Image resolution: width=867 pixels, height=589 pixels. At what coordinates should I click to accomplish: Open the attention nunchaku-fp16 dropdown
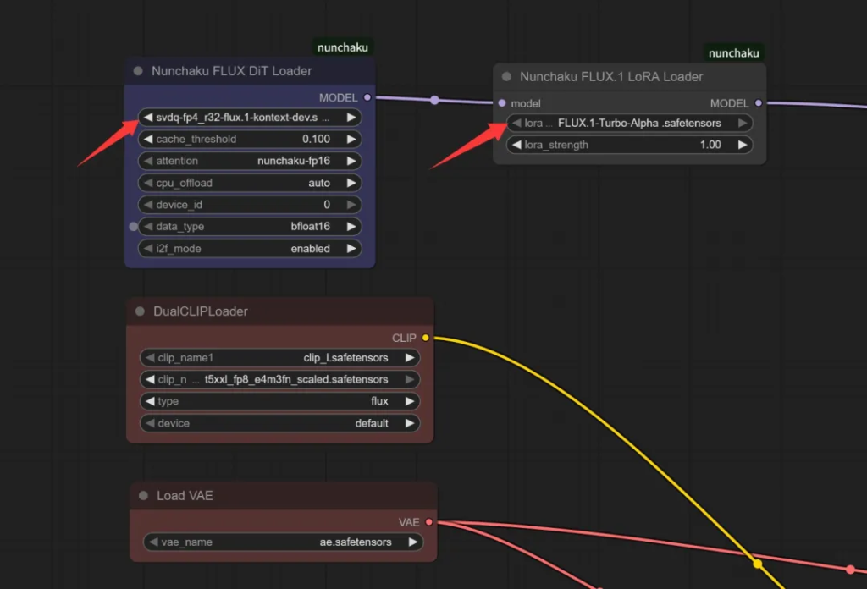(x=250, y=161)
